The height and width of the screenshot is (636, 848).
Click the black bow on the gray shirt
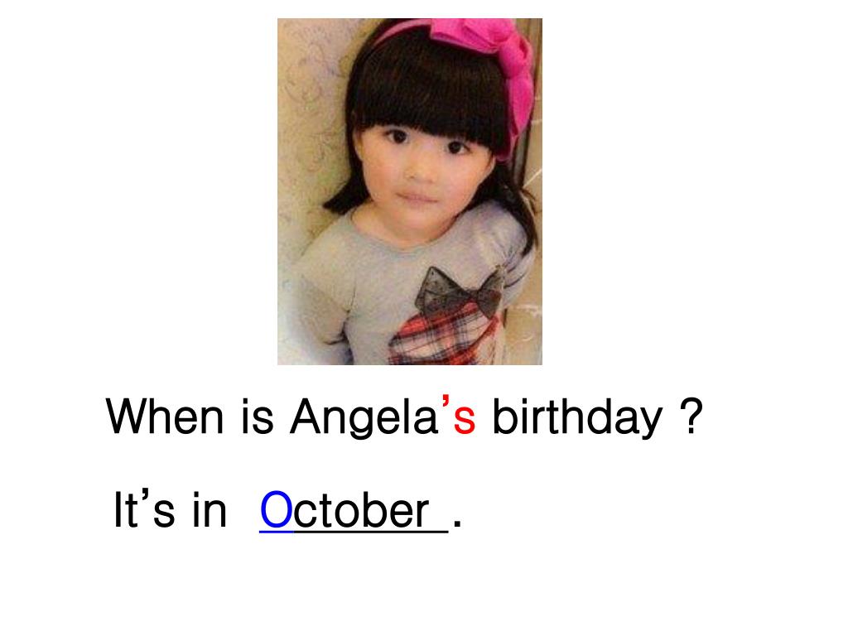click(459, 292)
